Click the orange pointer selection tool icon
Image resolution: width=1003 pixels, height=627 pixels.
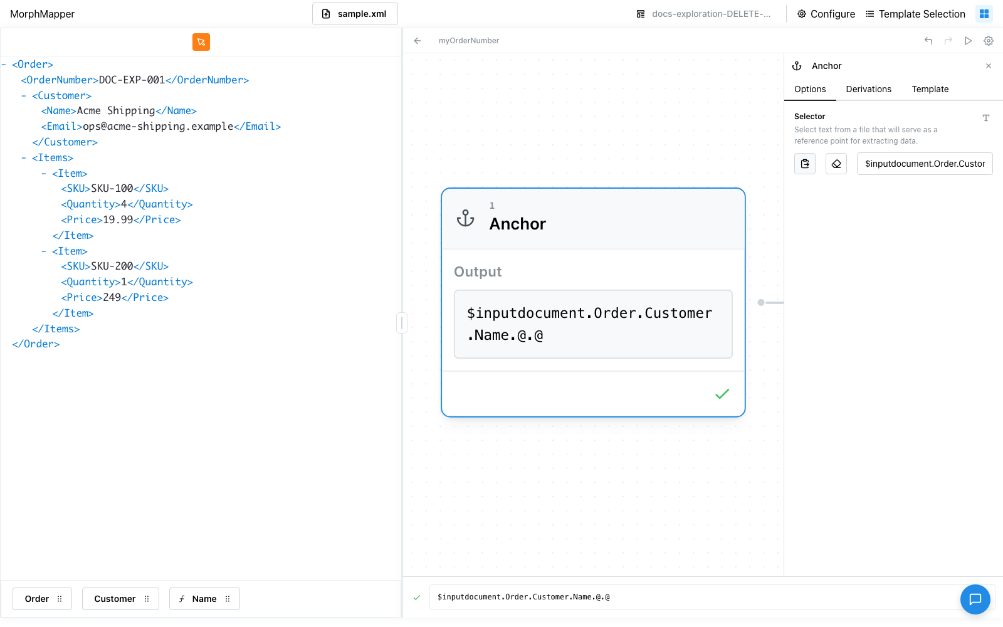point(201,42)
